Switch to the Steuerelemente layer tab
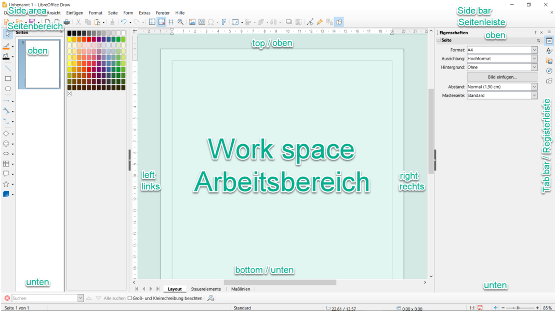Image resolution: width=555 pixels, height=311 pixels. click(206, 289)
